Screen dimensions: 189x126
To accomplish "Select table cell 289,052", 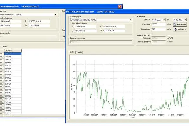I will (x=13, y=96).
